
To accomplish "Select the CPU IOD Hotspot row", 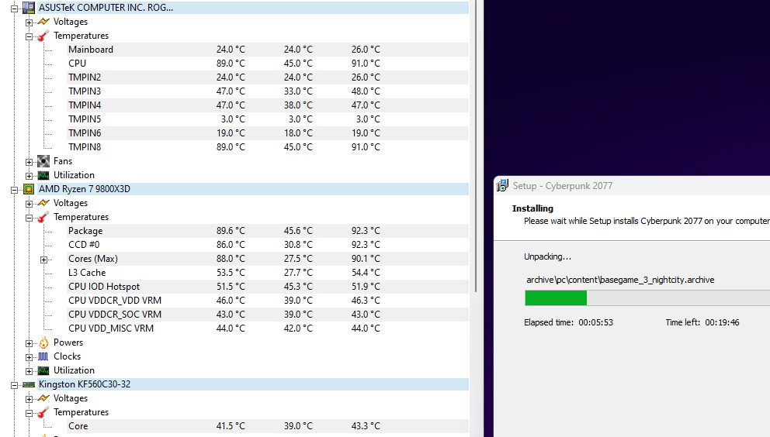I will click(x=268, y=287).
